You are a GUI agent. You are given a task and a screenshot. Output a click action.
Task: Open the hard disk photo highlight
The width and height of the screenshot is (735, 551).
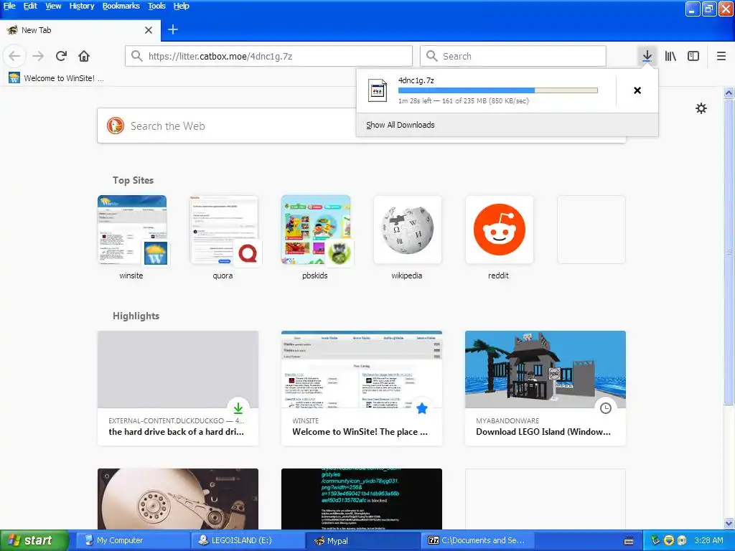click(178, 499)
